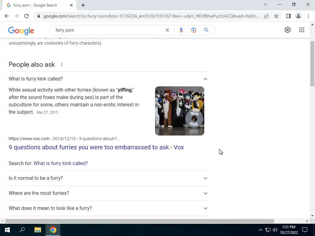Viewport: 315px width, 236px height.
Task: Open the Vox 9 questions article link
Action: point(96,147)
